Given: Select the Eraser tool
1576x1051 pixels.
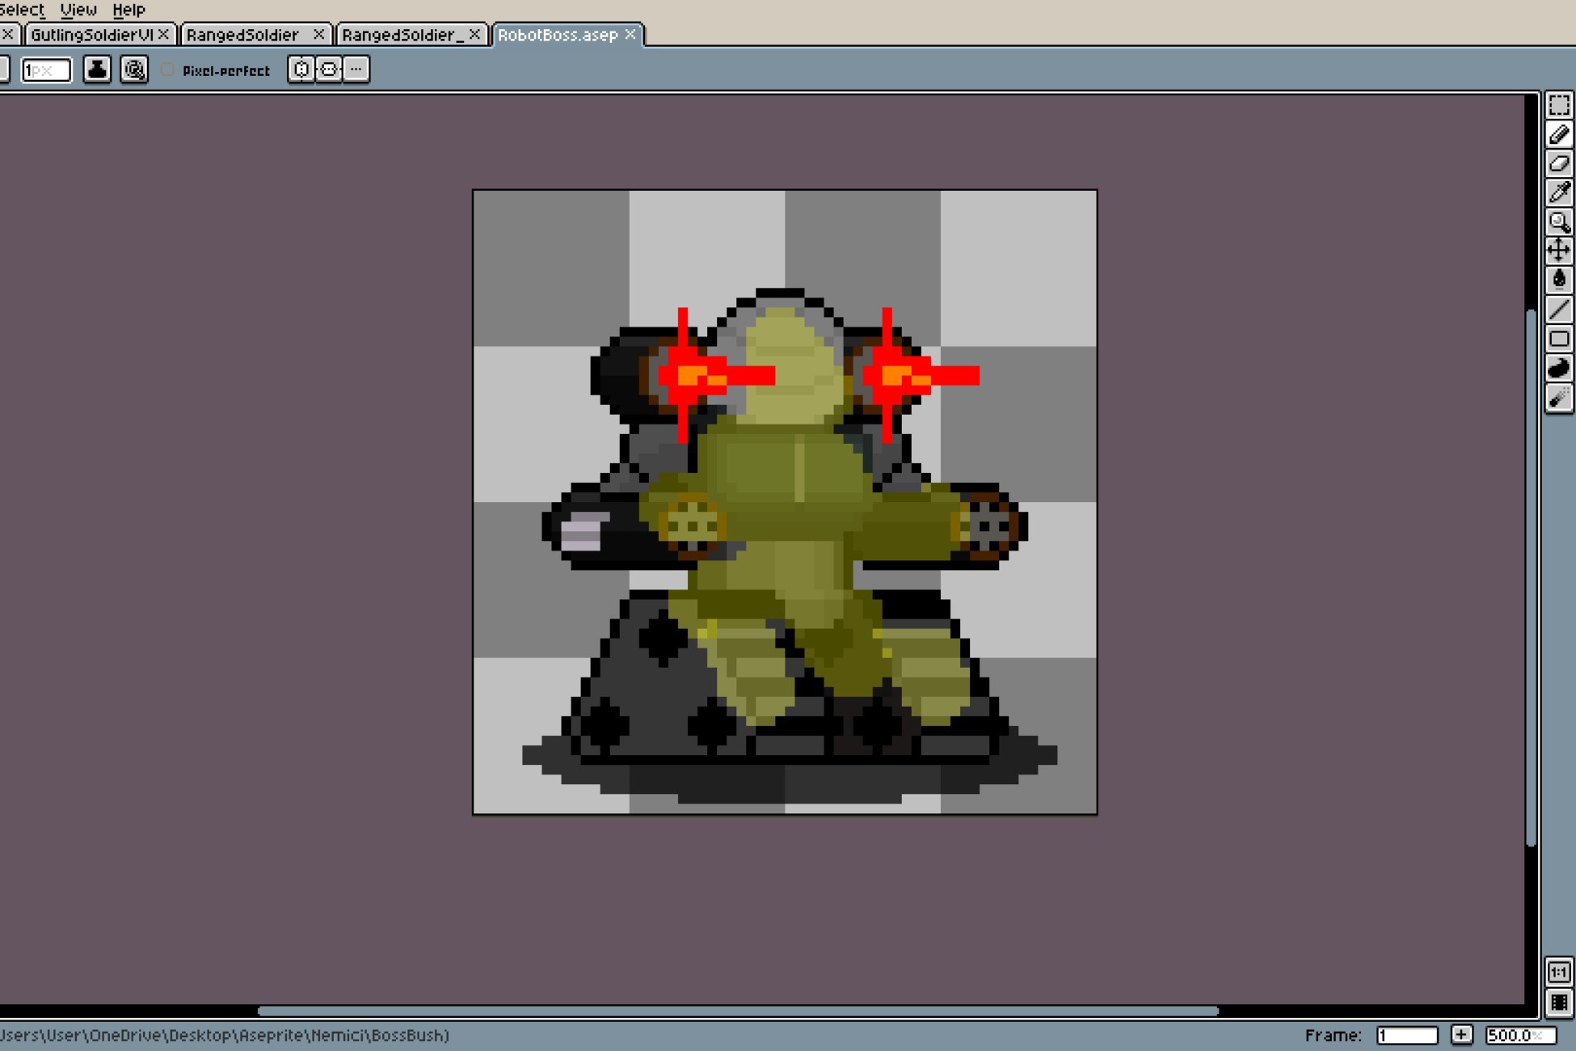Looking at the screenshot, I should click(1560, 163).
